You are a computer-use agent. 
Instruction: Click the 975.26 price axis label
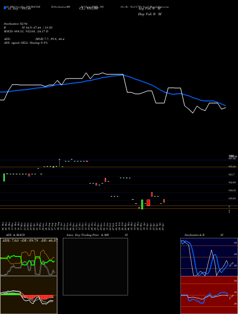(x=232, y=167)
